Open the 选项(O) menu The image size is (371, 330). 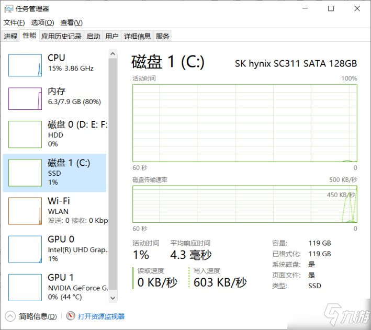[42, 22]
